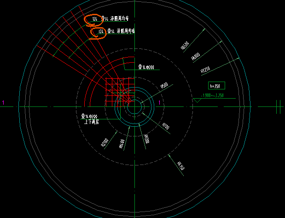Viewport: 285px width, 218px height.
Task: Select the red square rebar mesh grid
Action: point(120,92)
